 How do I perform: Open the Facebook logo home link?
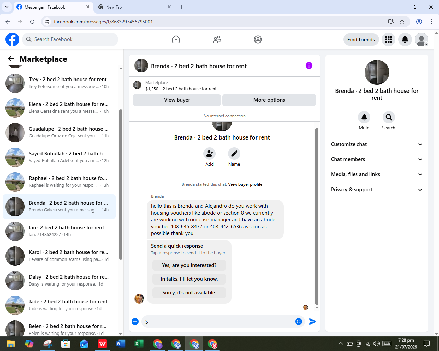point(12,39)
